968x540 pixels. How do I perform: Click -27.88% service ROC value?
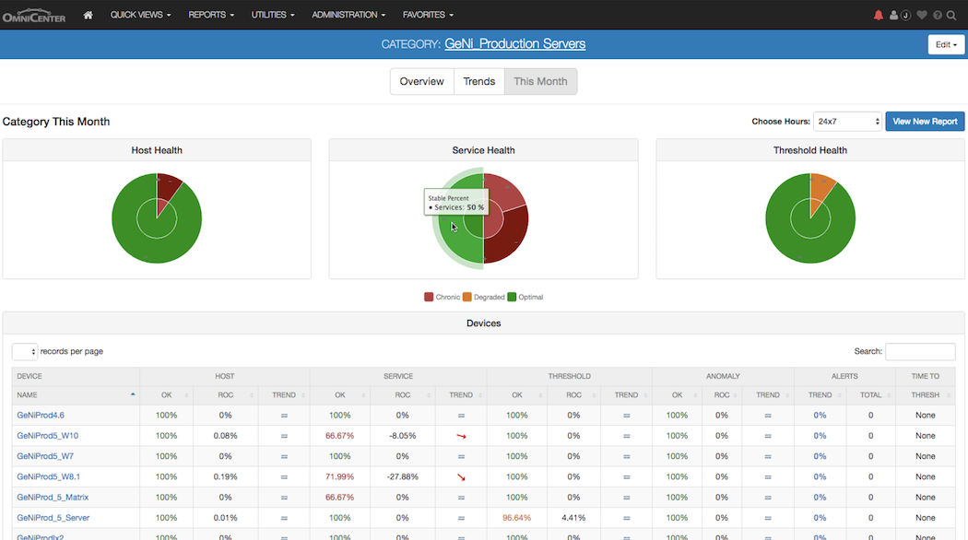[x=403, y=476]
